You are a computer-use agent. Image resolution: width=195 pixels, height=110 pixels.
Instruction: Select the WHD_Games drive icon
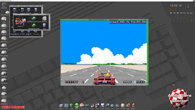(4, 46)
